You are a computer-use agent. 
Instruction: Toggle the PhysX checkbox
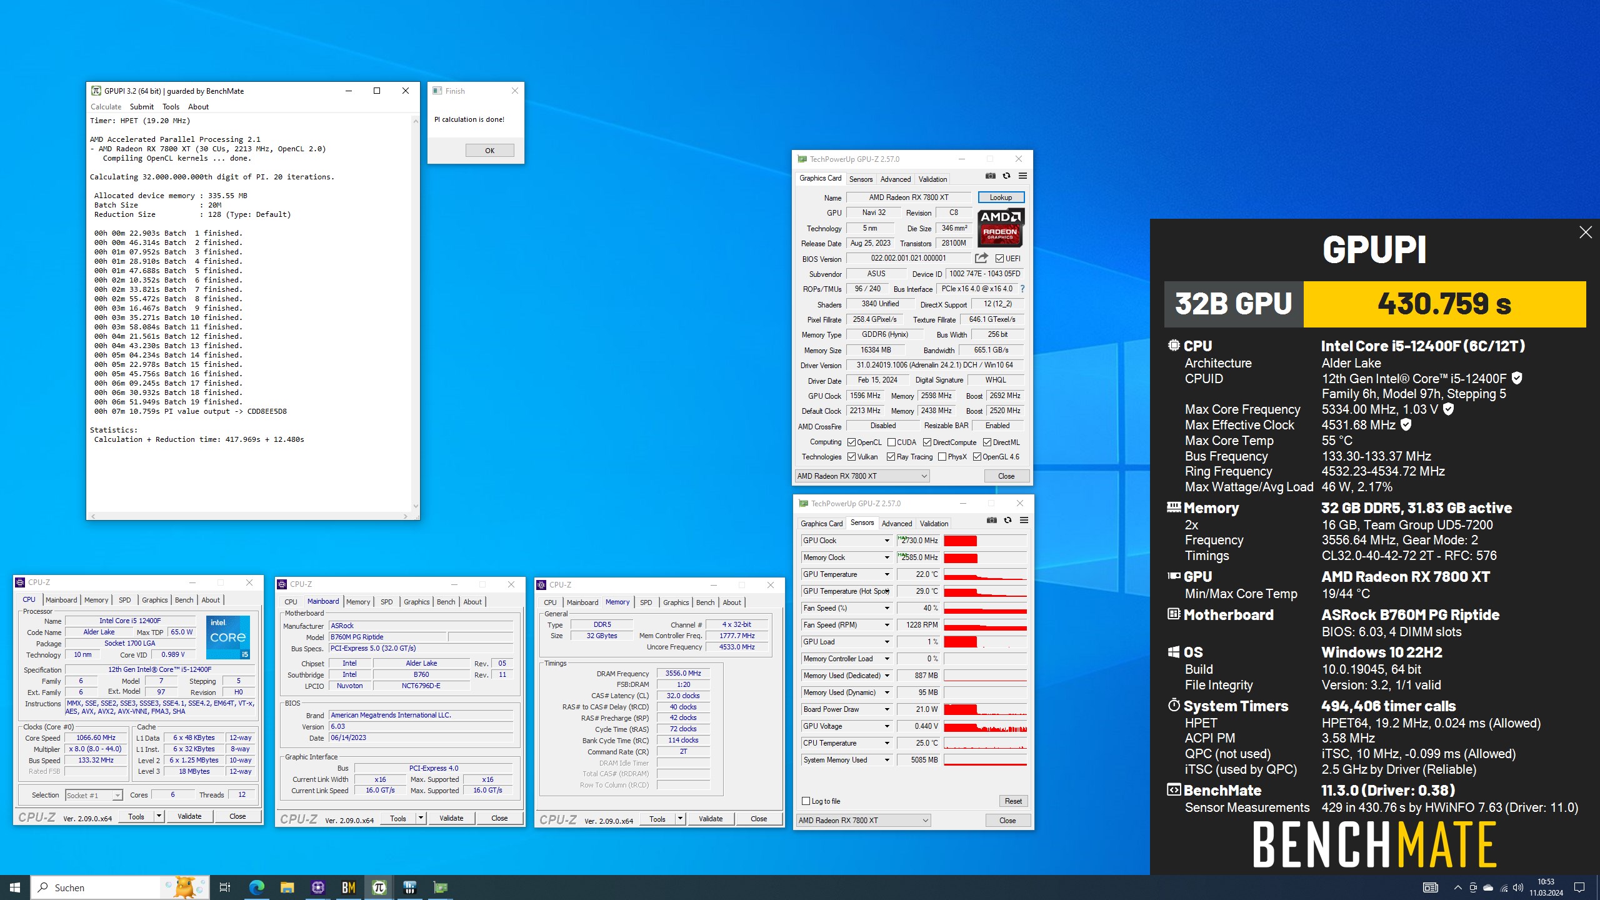[942, 457]
